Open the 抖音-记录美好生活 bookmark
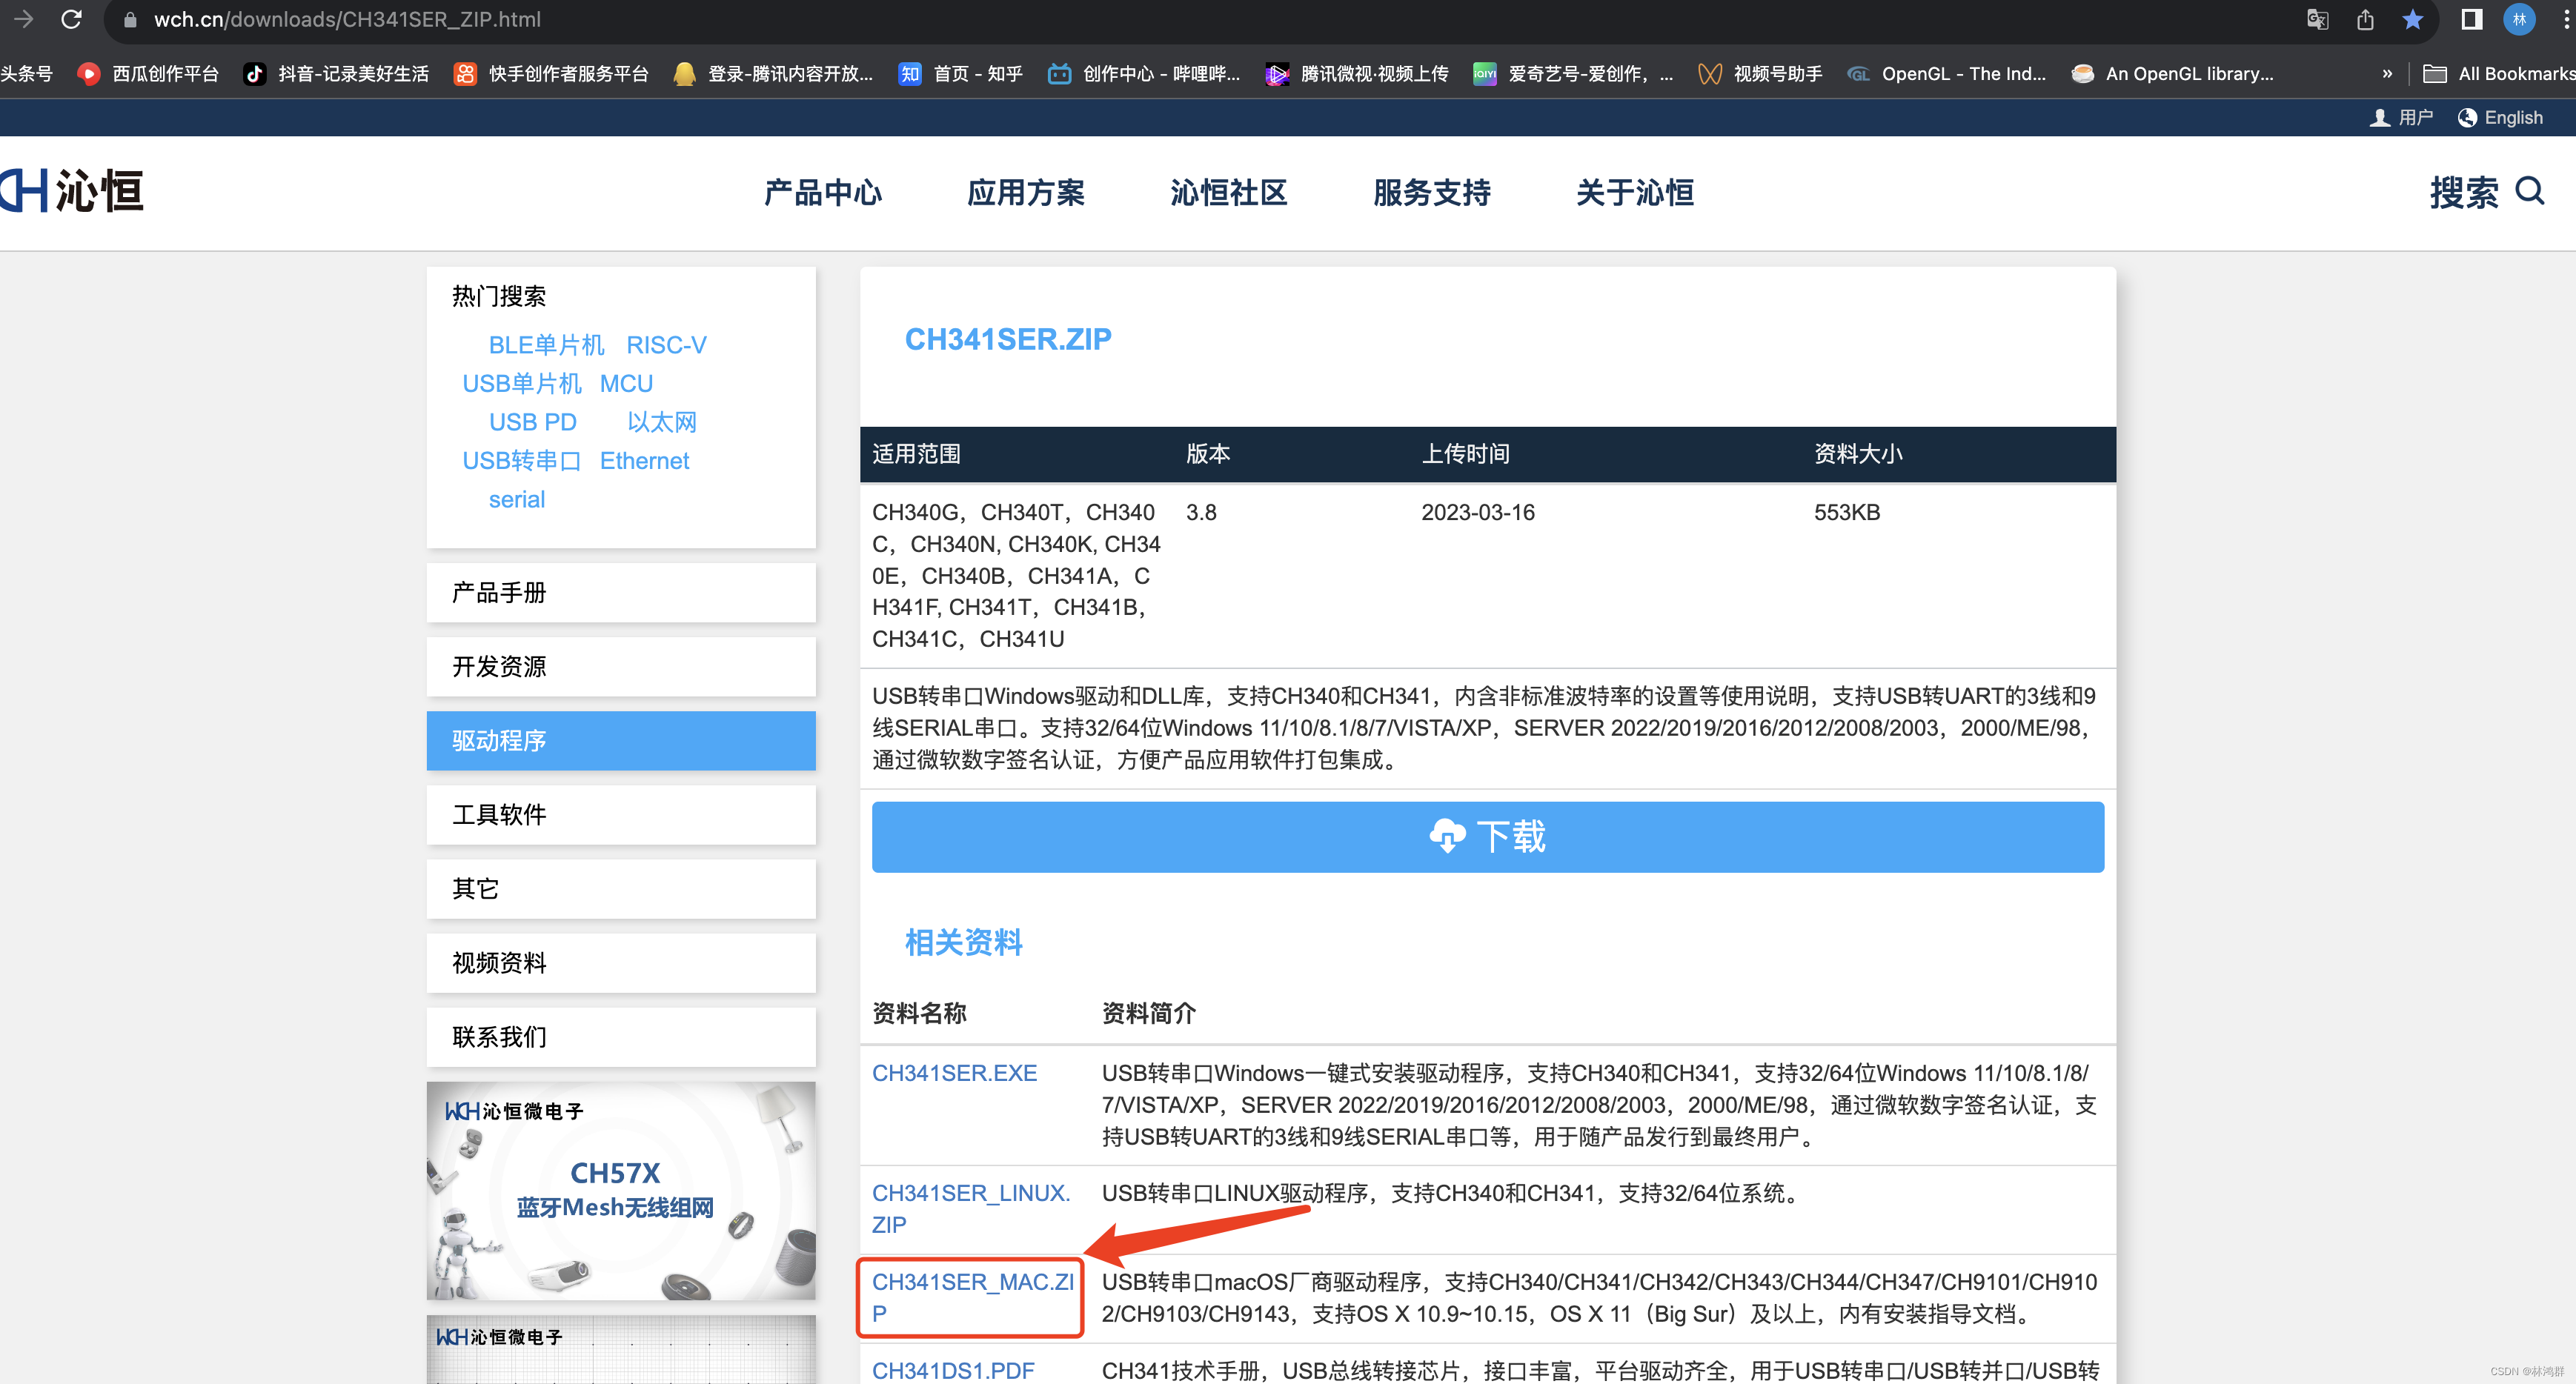 336,74
